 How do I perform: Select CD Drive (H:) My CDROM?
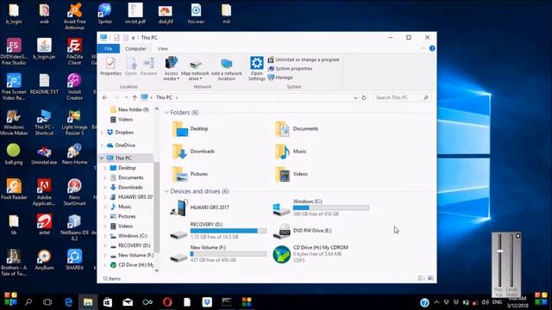pos(310,254)
